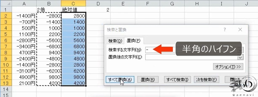
Task: Select column B header
Action: click(x=49, y=3)
